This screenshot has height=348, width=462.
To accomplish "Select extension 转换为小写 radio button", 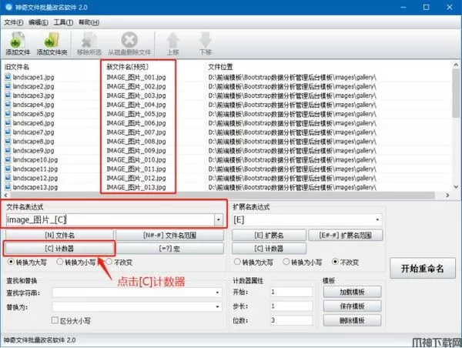I will (x=286, y=262).
